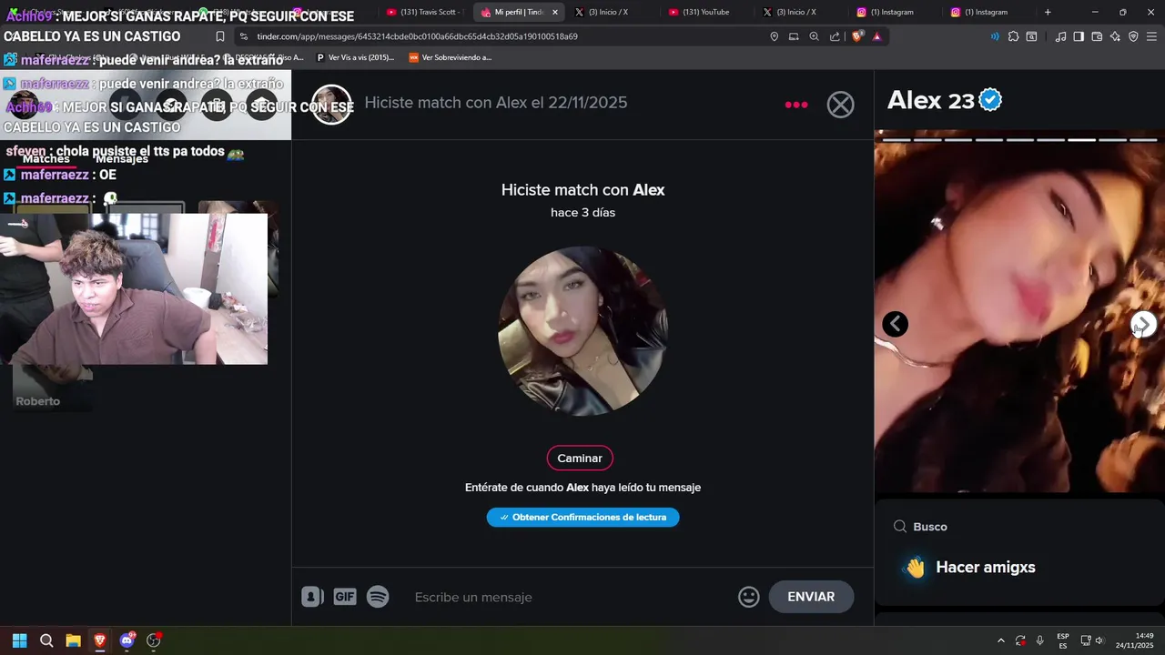The height and width of the screenshot is (655, 1165).
Task: Open the GIF picker
Action: 345,597
